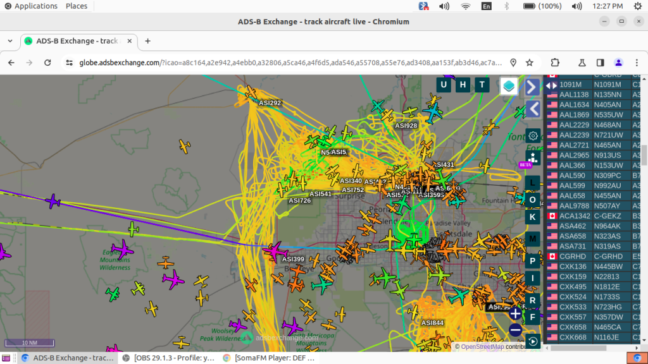Select CGRHD row in aircraft table
The image size is (648, 364).
[593, 257]
